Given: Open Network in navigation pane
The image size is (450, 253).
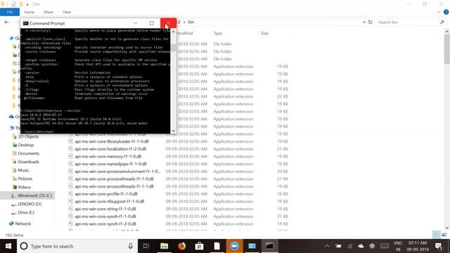Looking at the screenshot, I should click(22, 223).
